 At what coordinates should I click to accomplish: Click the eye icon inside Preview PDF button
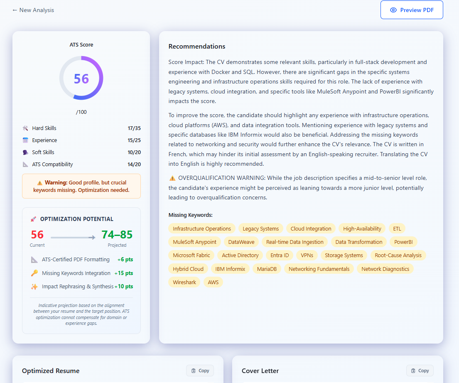coord(394,10)
